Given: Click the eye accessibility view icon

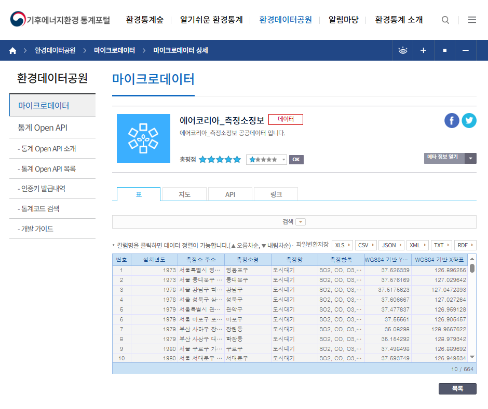Looking at the screenshot, I should click(x=402, y=50).
